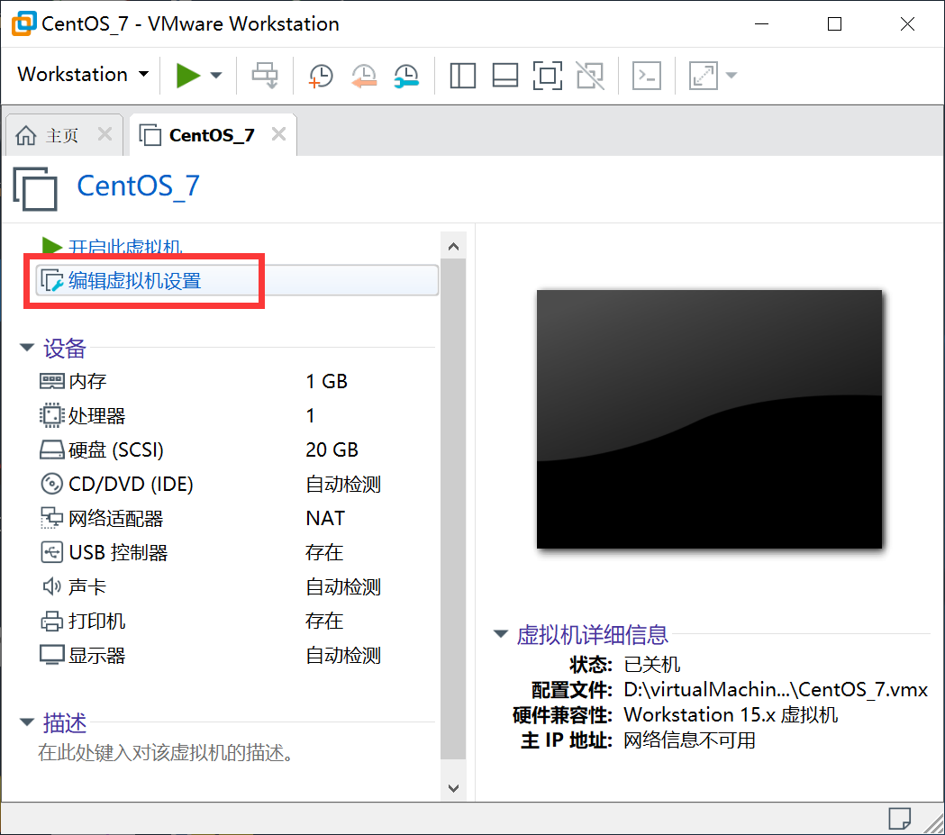Toggle the library sidebar view

[463, 76]
